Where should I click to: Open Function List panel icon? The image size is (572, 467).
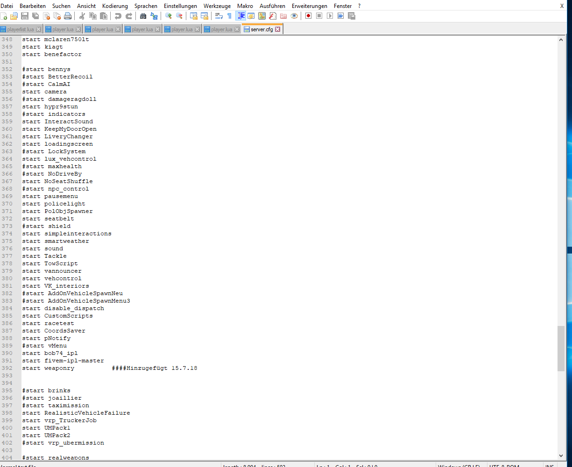click(x=273, y=16)
